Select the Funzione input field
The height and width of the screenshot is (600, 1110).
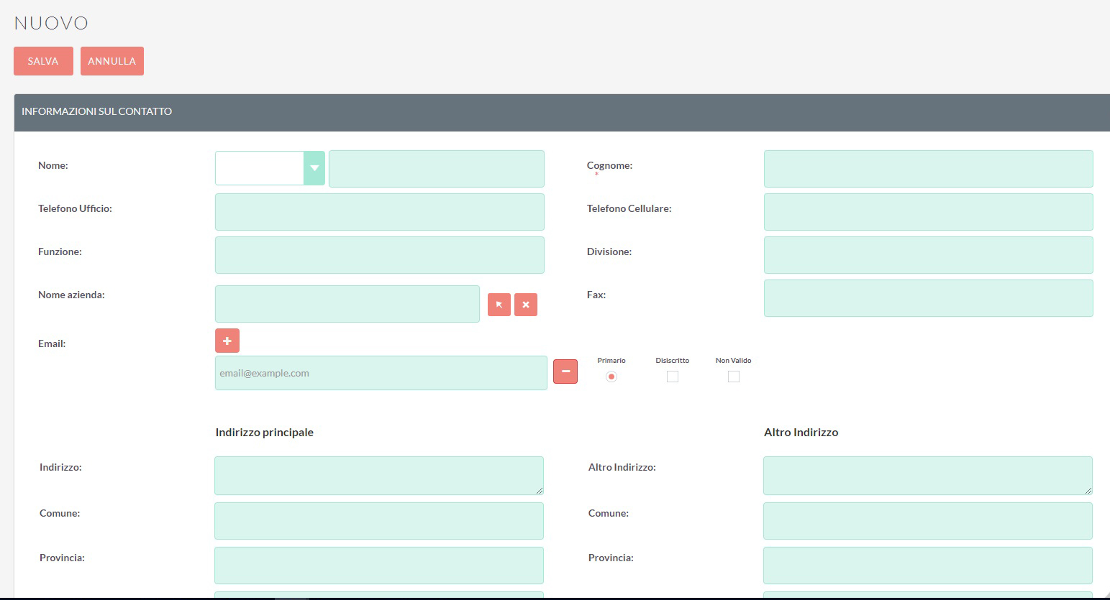(379, 255)
